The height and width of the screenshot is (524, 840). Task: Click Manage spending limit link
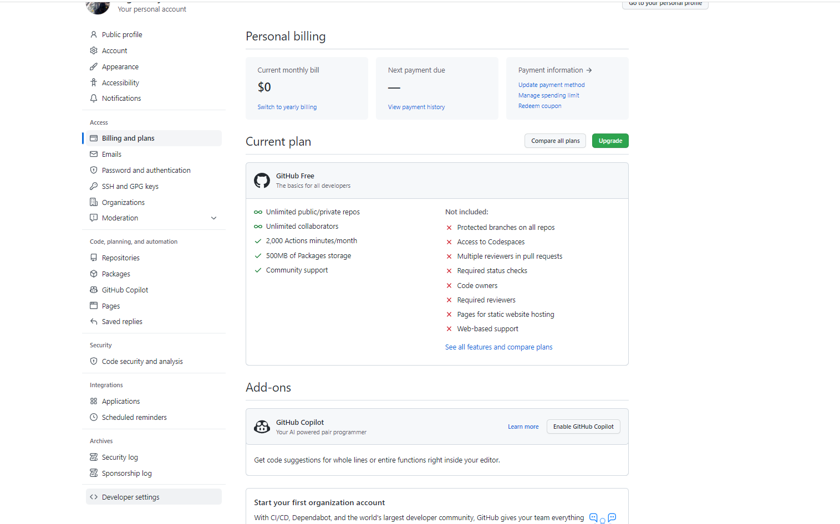tap(548, 95)
